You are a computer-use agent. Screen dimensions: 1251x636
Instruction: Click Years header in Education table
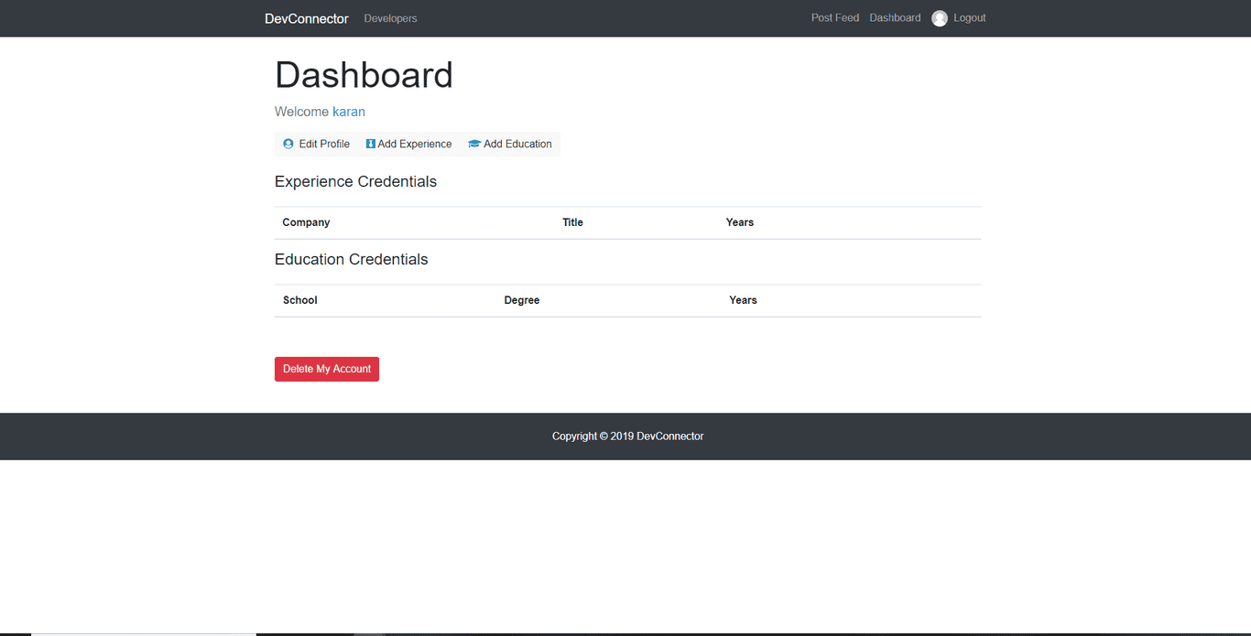743,300
